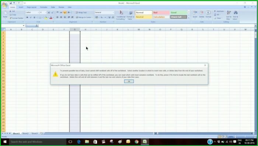Apply the Good cell style
This screenshot has height=146, width=258.
coord(178,13)
